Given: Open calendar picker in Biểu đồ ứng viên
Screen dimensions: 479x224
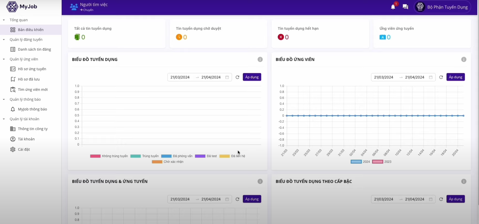Looking at the screenshot, I should click(431, 77).
